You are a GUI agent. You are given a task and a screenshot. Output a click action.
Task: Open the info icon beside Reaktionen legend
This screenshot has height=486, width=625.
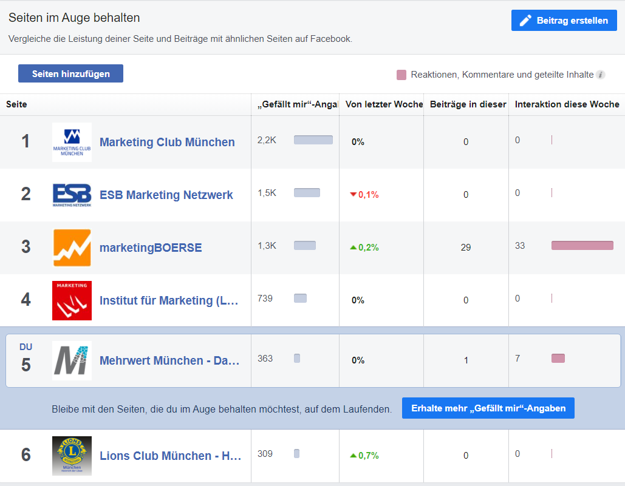[601, 75]
